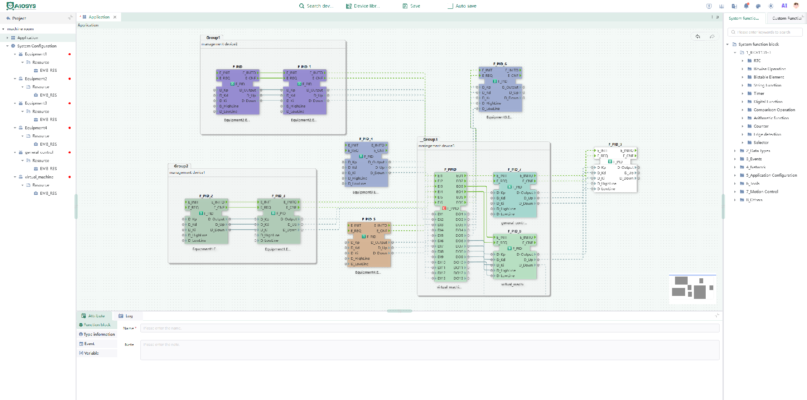Open the Device library
The width and height of the screenshot is (807, 400).
pyautogui.click(x=363, y=6)
